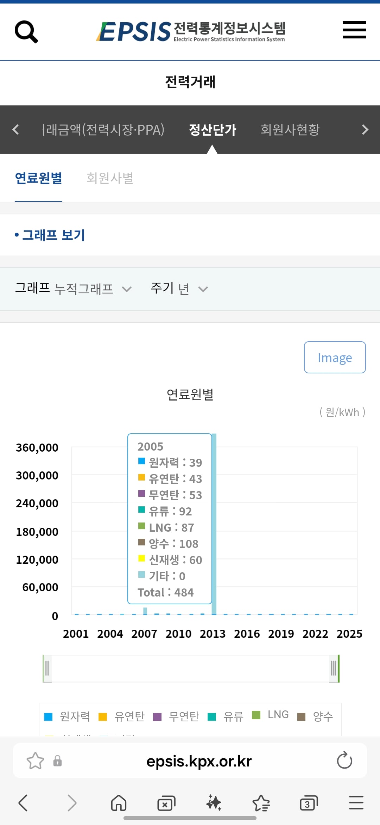Toggle the 유류 legend entry
The image size is (380, 825).
click(226, 716)
